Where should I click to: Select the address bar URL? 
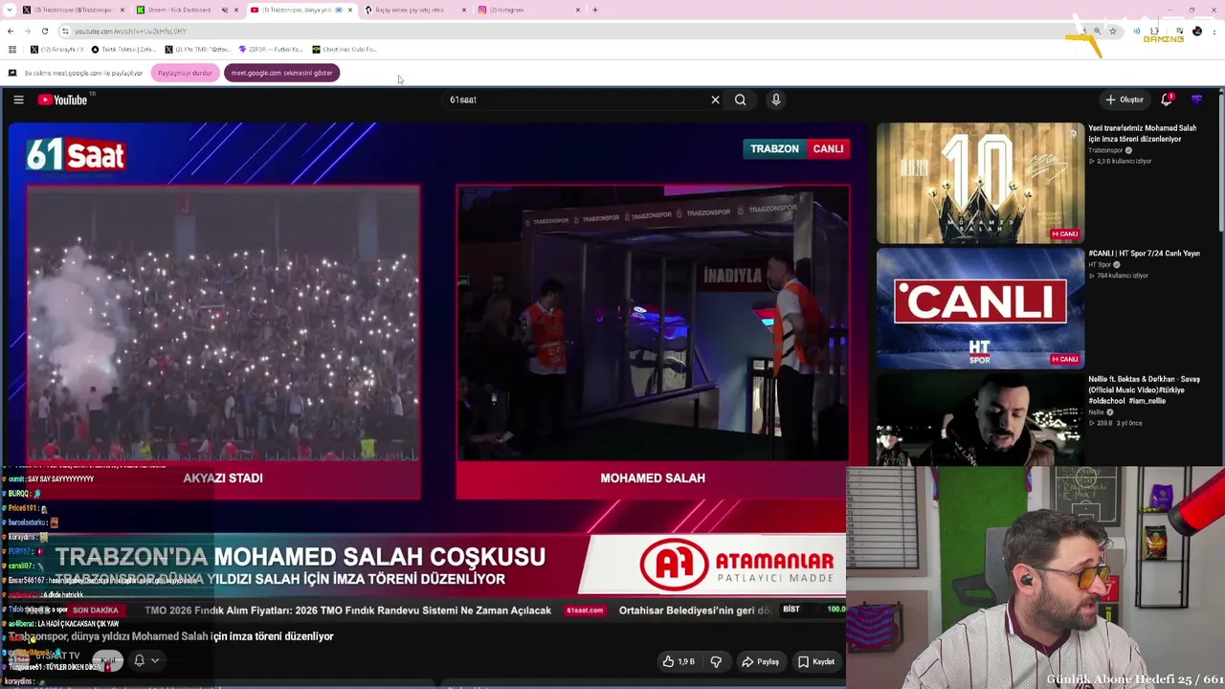pos(130,32)
